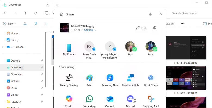Viewport: 212px width, 108px height.
Task: Cut the selected file
Action: tap(25, 24)
